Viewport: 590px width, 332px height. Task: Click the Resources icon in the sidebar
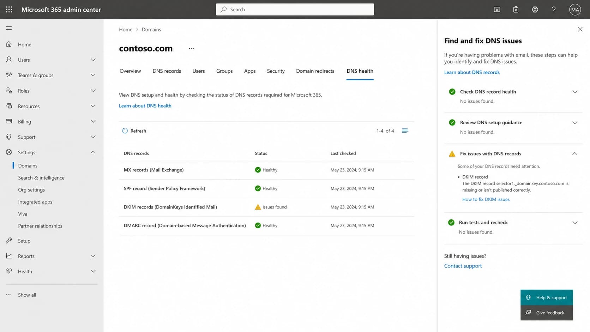[9, 106]
